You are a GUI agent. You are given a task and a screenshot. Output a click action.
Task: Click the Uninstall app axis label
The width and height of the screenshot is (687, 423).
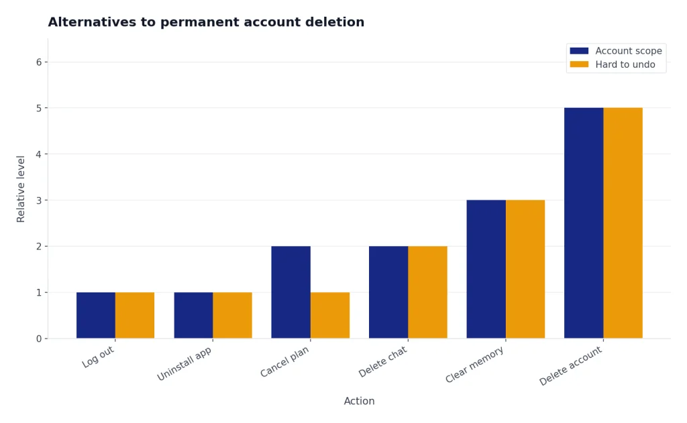tap(184, 364)
